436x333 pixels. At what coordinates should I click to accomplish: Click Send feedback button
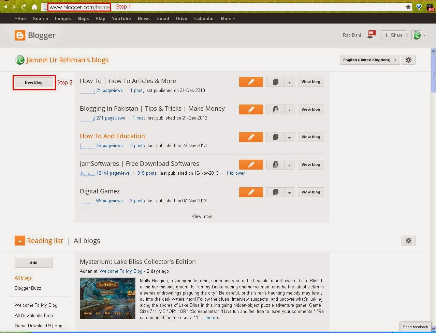tap(415, 327)
